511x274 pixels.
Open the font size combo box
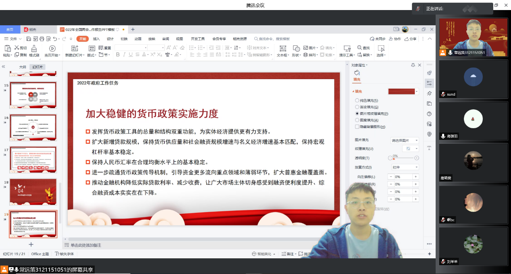156,48
